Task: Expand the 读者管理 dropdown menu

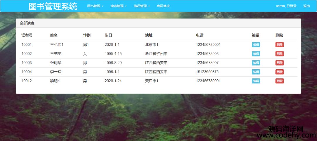Action: coord(119,6)
